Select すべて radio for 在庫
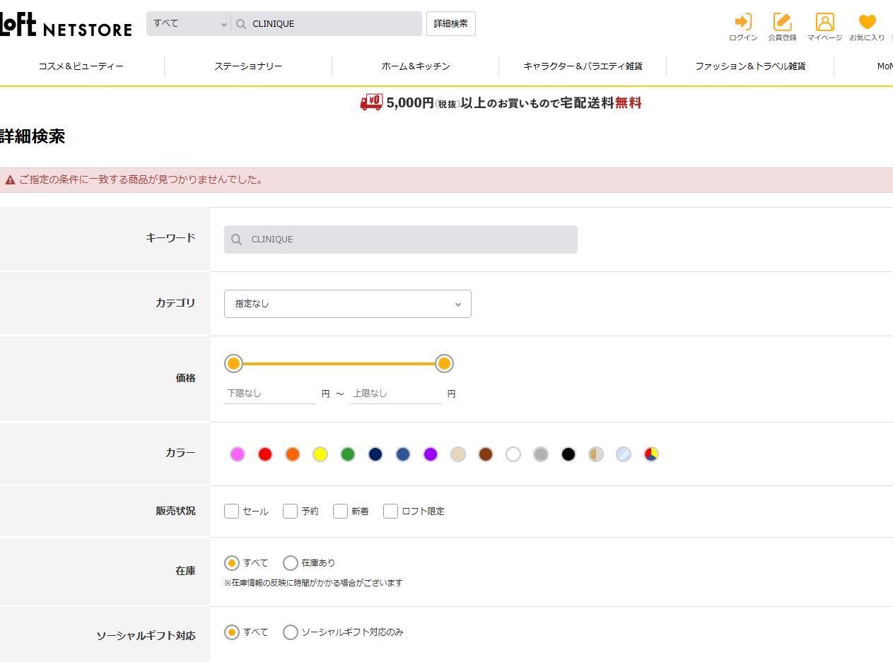This screenshot has height=662, width=893. pos(231,563)
